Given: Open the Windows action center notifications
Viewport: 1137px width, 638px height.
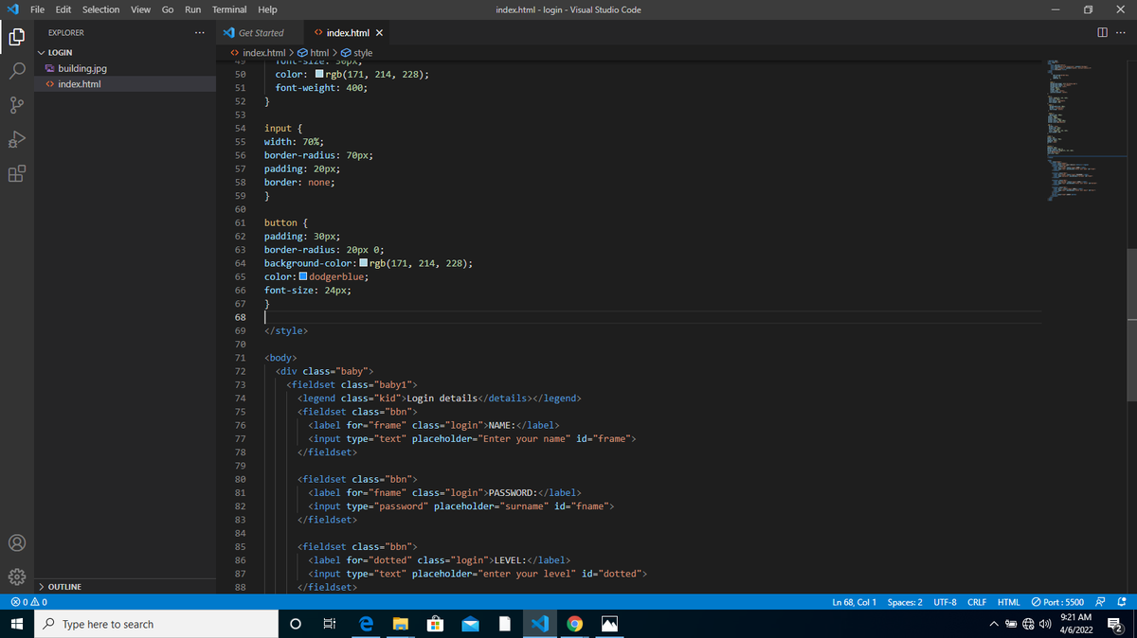Looking at the screenshot, I should [x=1115, y=624].
